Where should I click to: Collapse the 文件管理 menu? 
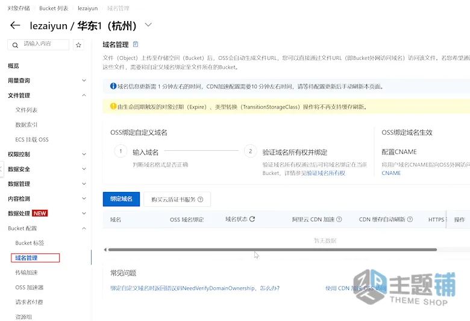pos(47,95)
